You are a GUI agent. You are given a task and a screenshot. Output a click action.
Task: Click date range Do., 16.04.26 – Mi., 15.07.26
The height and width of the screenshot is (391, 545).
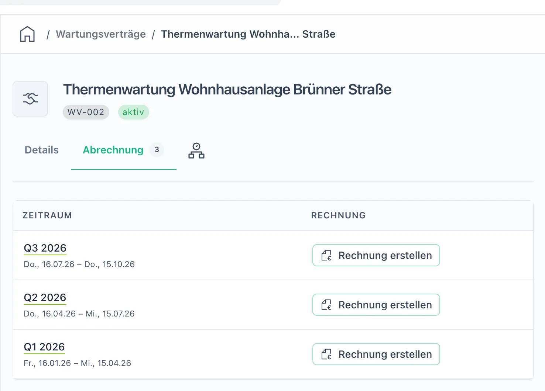pos(79,314)
